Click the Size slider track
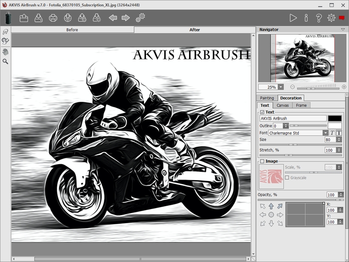Image resolution: width=349 pixels, height=262 pixels. 301,145
